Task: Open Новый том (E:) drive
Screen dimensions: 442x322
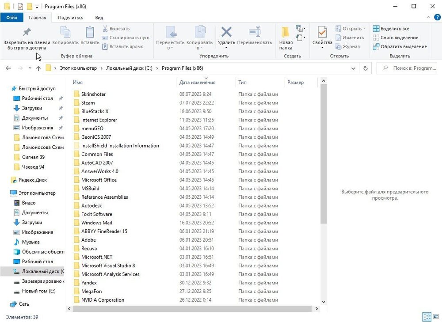Action: click(x=38, y=291)
